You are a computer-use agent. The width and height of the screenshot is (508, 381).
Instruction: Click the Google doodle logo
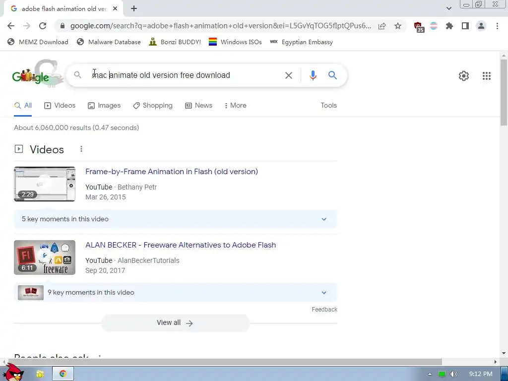pos(37,74)
